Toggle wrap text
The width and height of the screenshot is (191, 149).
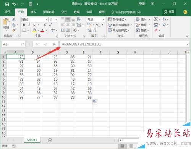(x=79, y=19)
